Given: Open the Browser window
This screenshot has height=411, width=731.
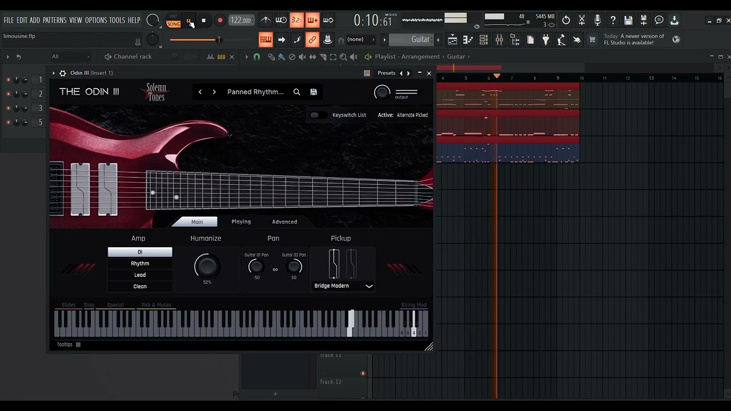Looking at the screenshot, I should (515, 39).
